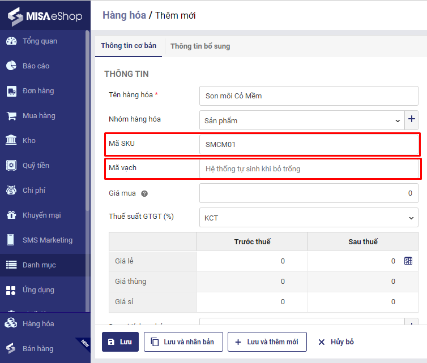Click the Kho warehouse icon
The width and height of the screenshot is (427, 363).
coord(11,140)
